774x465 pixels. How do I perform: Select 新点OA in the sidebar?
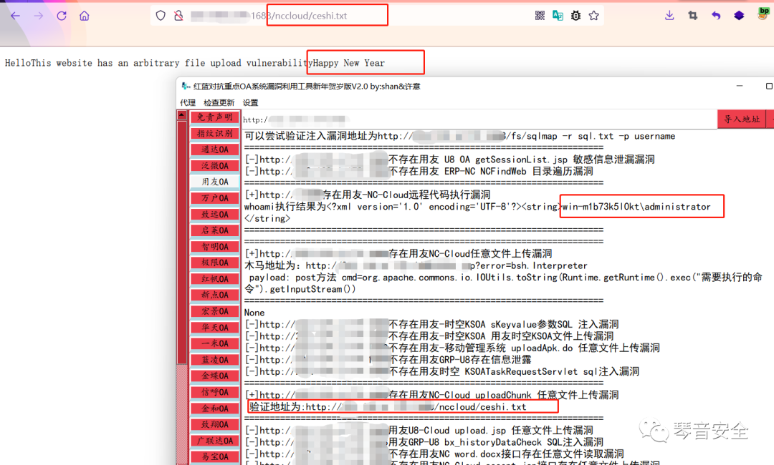coord(215,295)
